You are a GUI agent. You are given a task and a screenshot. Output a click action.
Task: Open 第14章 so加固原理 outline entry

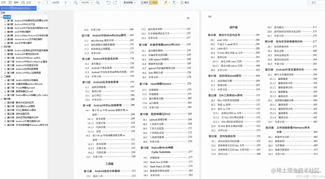[24, 73]
